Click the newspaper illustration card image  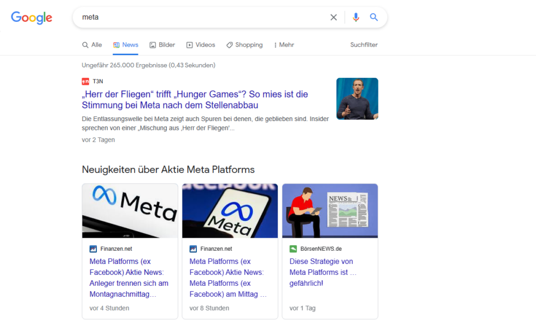(330, 211)
